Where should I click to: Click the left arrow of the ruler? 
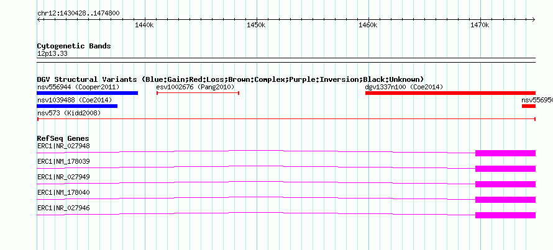(x=39, y=20)
